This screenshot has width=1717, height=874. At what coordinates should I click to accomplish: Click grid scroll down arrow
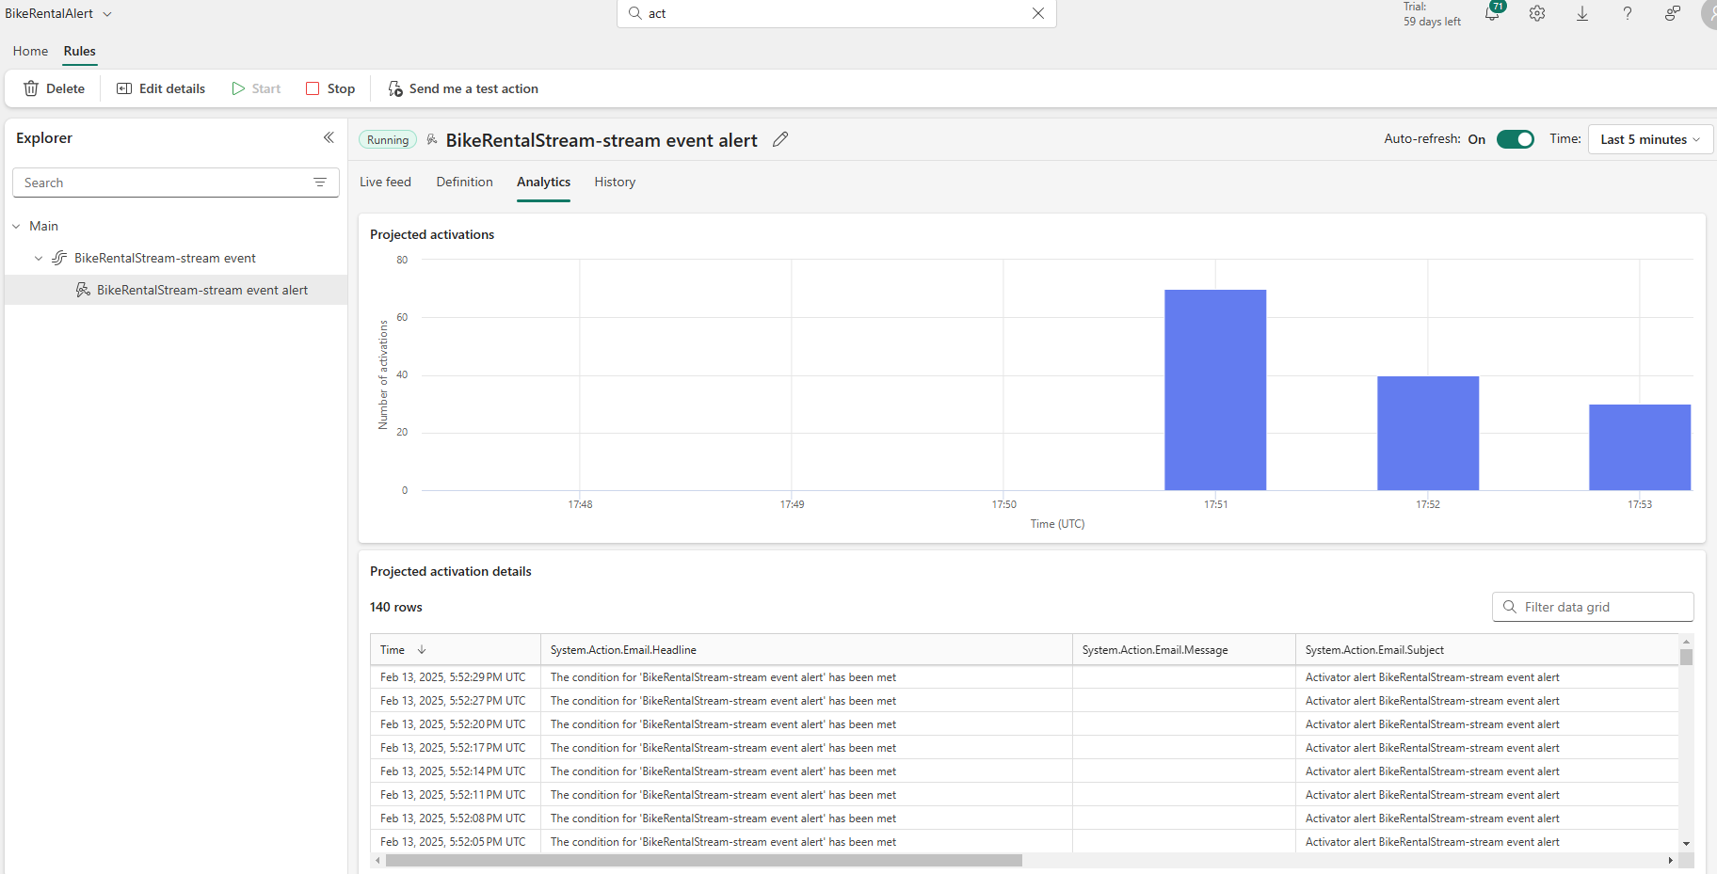[1686, 844]
